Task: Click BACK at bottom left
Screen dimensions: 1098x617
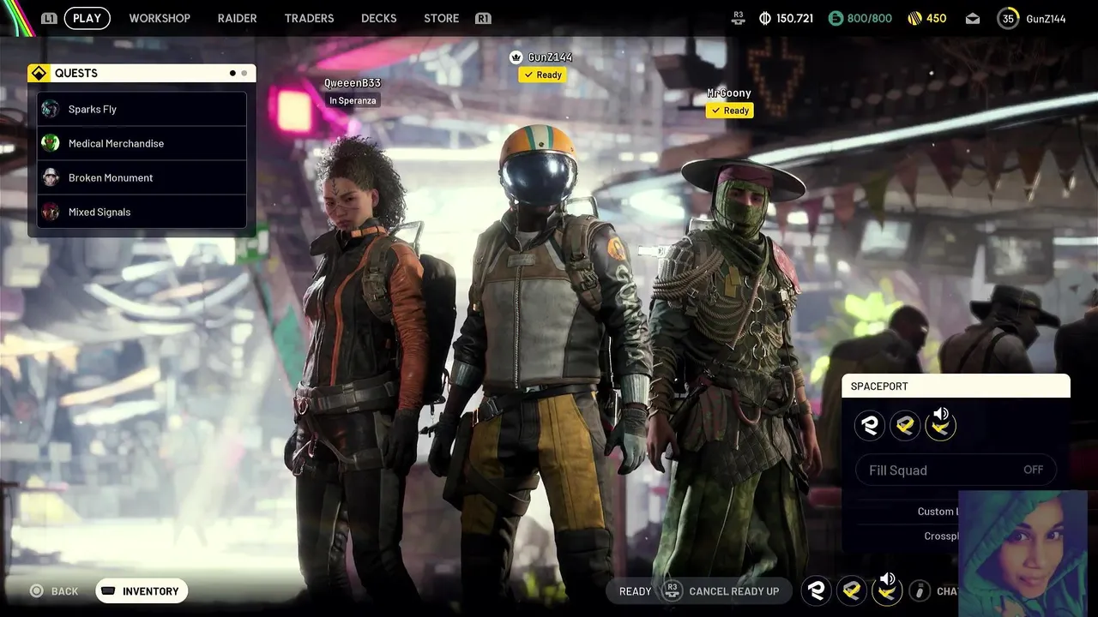Action: click(x=64, y=591)
